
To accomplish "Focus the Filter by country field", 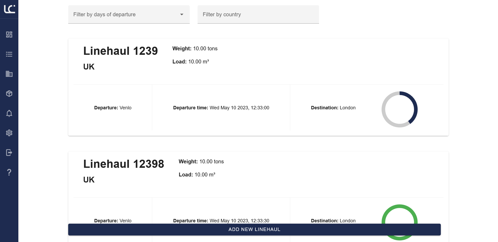I will (x=258, y=14).
